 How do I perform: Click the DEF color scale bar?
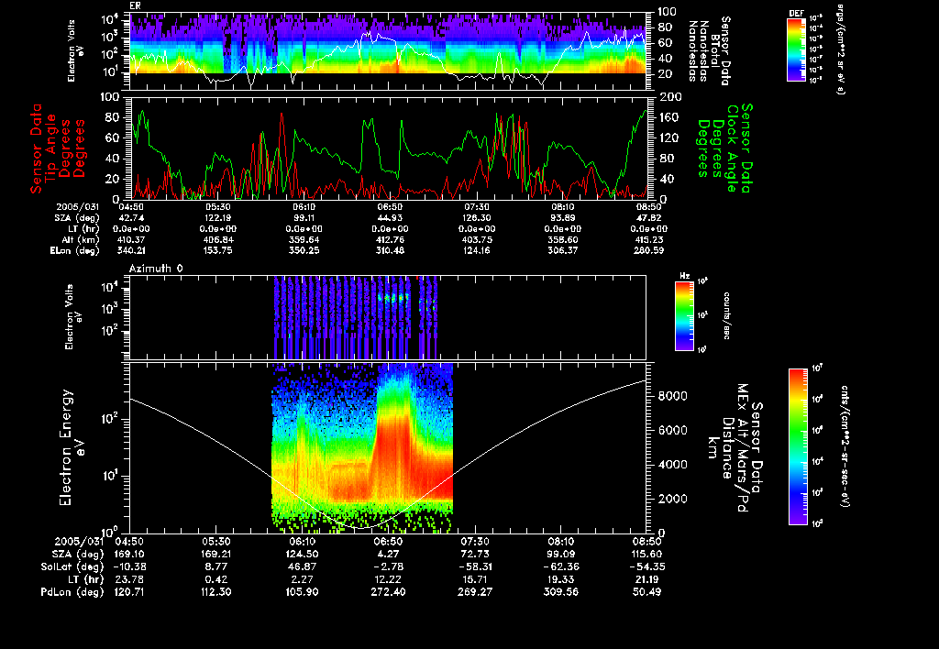tap(796, 49)
